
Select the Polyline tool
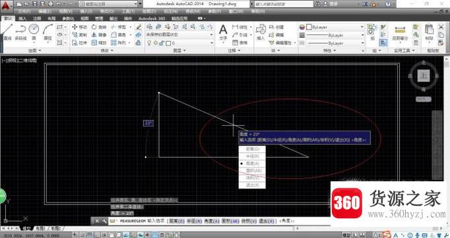coord(20,32)
